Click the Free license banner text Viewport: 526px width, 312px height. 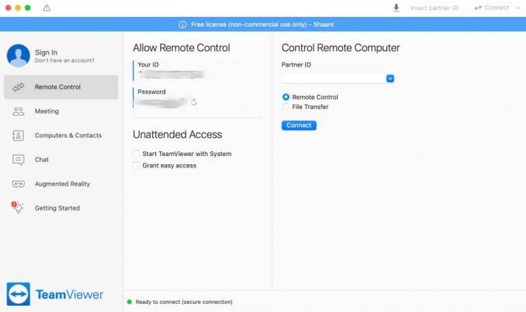(x=262, y=25)
